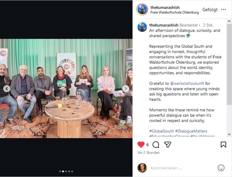Click the Kommentieren comment input field
Screen dimensions: 232x177
pos(182,168)
